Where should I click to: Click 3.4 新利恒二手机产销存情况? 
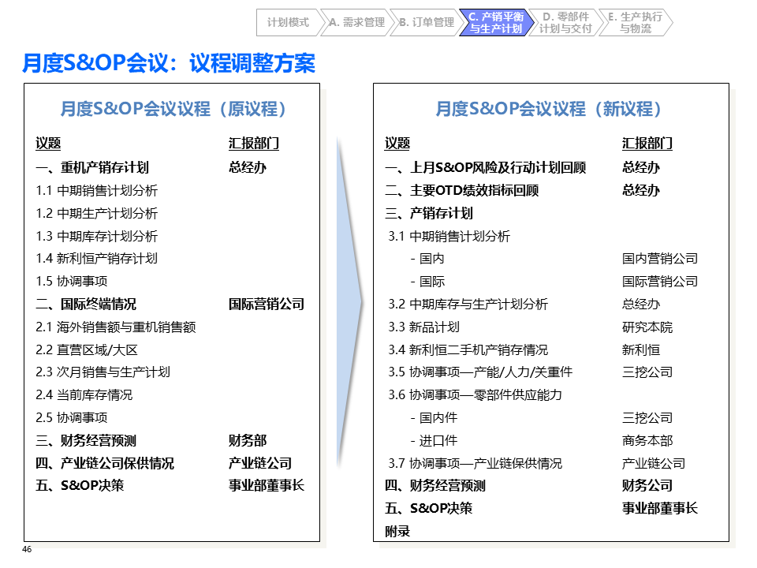[468, 349]
